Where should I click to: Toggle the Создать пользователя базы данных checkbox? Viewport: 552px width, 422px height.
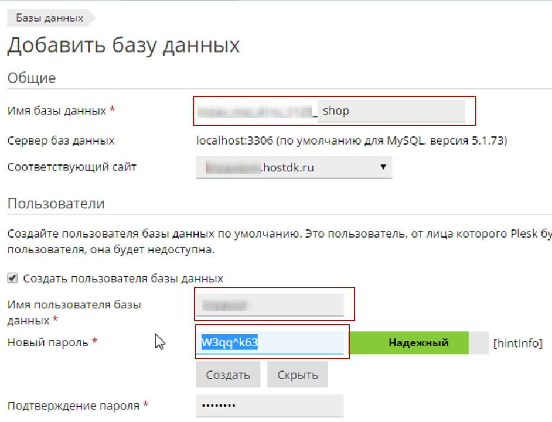coord(12,278)
